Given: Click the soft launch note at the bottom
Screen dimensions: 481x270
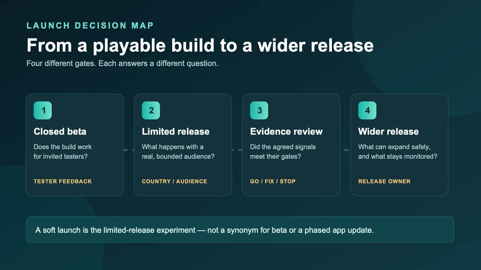Looking at the screenshot, I should pyautogui.click(x=240, y=229).
